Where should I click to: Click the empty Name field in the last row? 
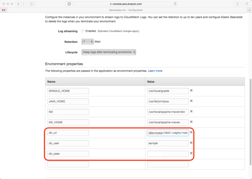click(68, 164)
